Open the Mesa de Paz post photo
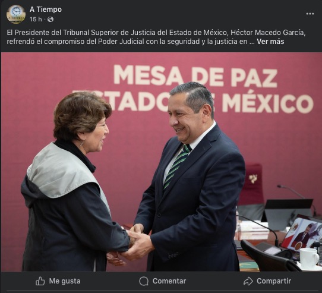The width and height of the screenshot is (322, 293). pos(162,162)
